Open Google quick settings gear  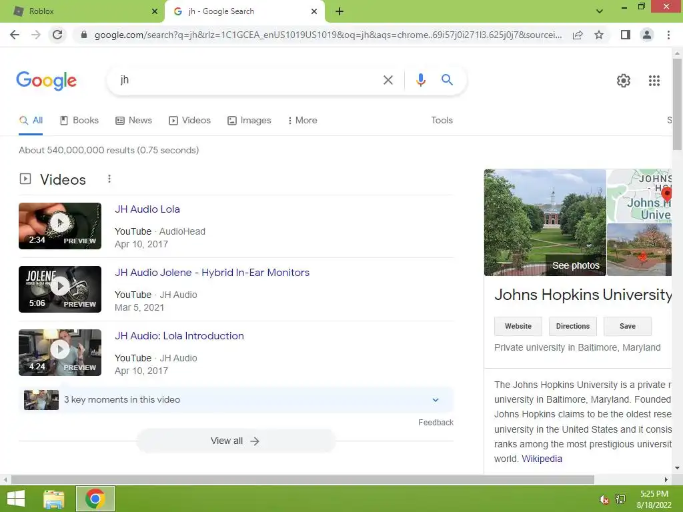624,81
